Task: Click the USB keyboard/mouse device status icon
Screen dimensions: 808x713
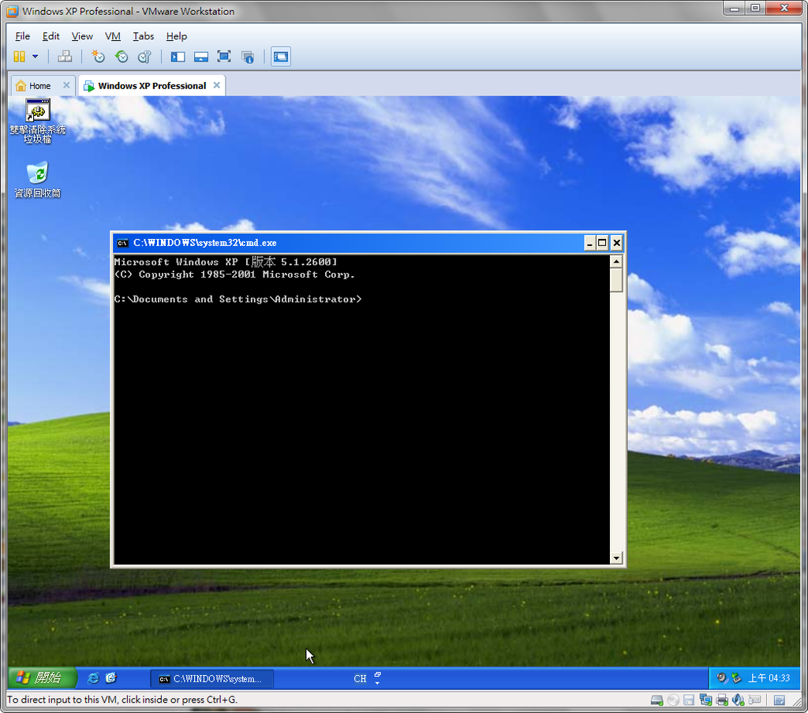Action: pyautogui.click(x=754, y=700)
